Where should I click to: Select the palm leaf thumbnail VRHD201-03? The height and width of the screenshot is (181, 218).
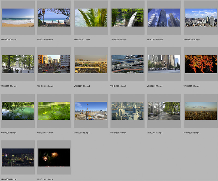pos(91,17)
